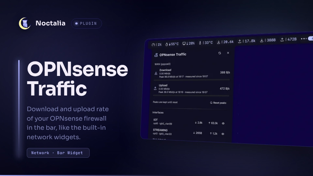Toggle visibility eye for IOT interface
313x176 pixels.
[223, 123]
